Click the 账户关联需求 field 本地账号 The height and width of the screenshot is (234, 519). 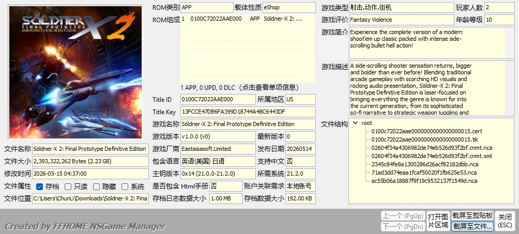(x=300, y=186)
